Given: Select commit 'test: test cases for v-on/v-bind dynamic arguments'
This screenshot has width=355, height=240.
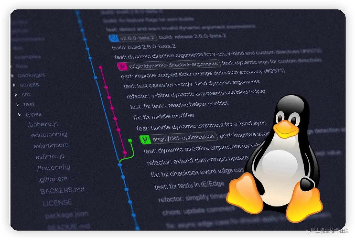Looking at the screenshot, I should point(192,84).
